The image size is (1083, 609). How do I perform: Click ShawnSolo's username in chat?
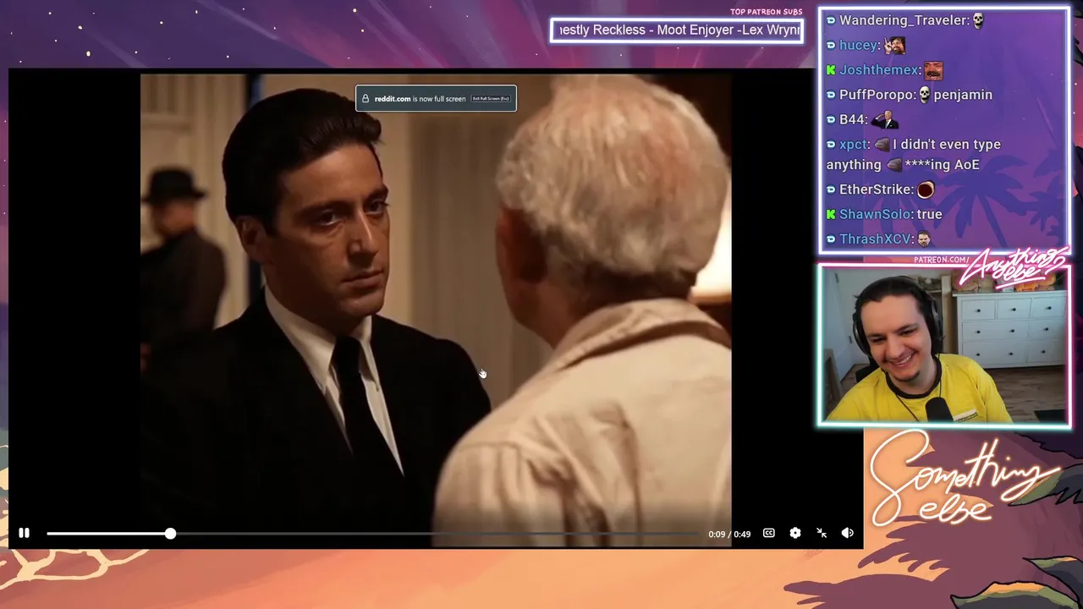pyautogui.click(x=874, y=214)
